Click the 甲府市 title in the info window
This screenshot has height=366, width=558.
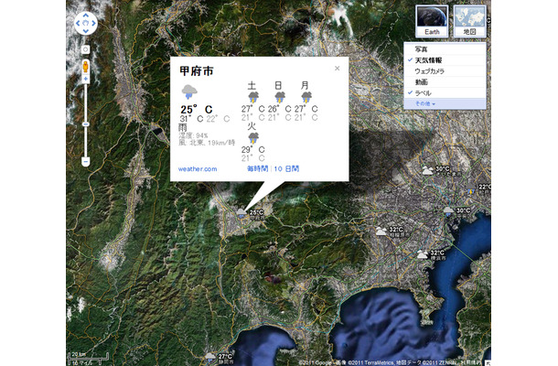(x=197, y=70)
